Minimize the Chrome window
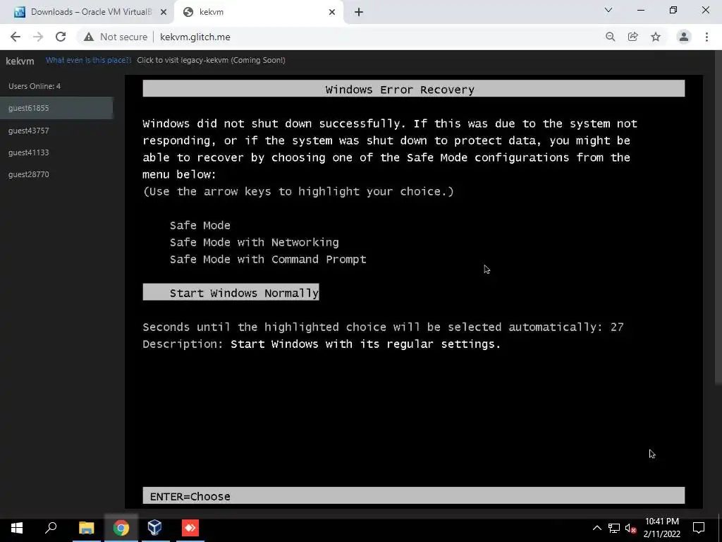The width and height of the screenshot is (722, 542). [x=640, y=10]
